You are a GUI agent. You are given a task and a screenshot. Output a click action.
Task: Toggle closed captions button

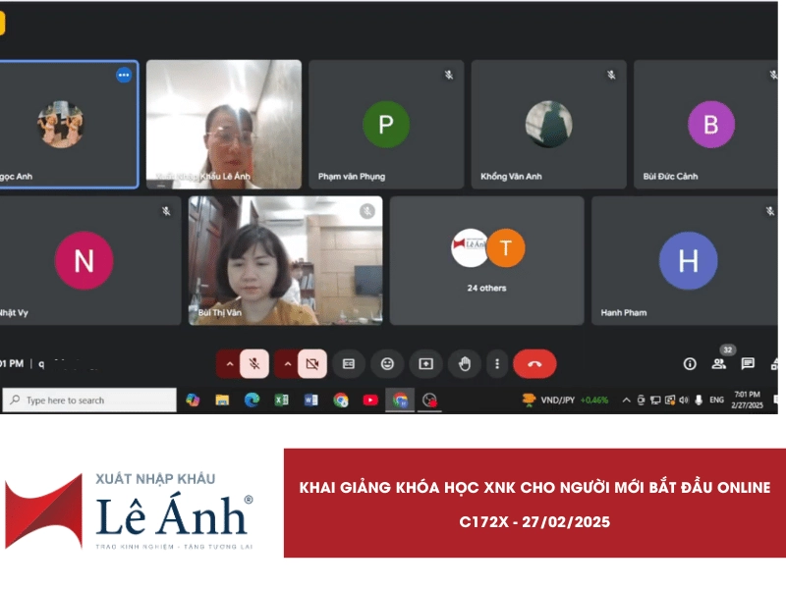pos(348,364)
